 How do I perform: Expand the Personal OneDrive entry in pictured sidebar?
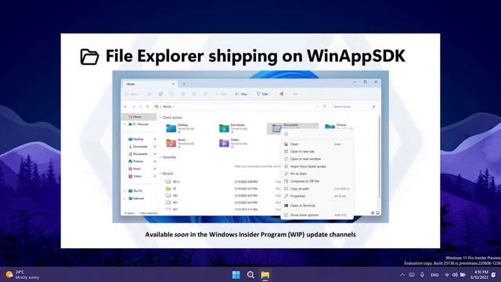click(x=125, y=124)
